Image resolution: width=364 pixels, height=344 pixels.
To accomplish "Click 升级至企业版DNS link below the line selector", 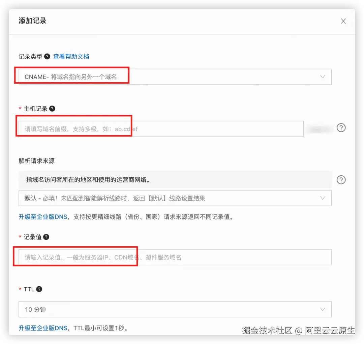I will click(x=42, y=217).
